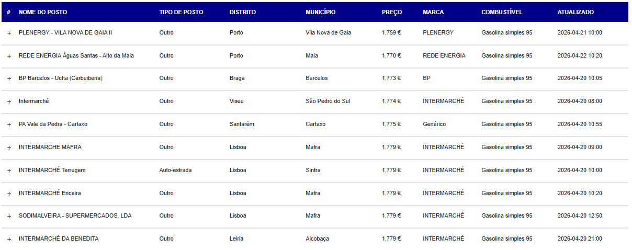Screen dimensions: 632x250
Task: Select the 1,759 € price cell
Action: pyautogui.click(x=391, y=32)
